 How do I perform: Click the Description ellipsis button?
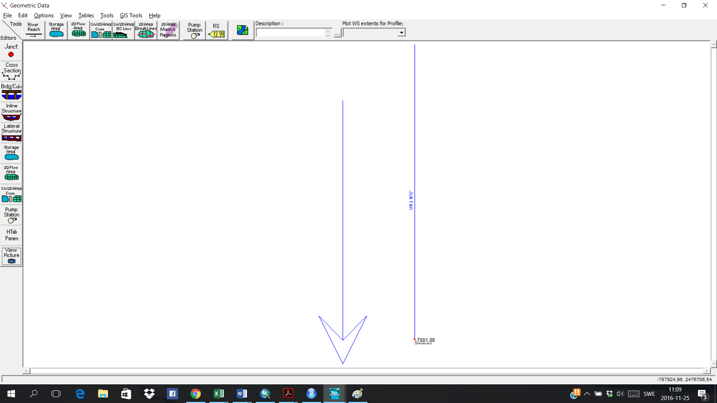click(338, 33)
